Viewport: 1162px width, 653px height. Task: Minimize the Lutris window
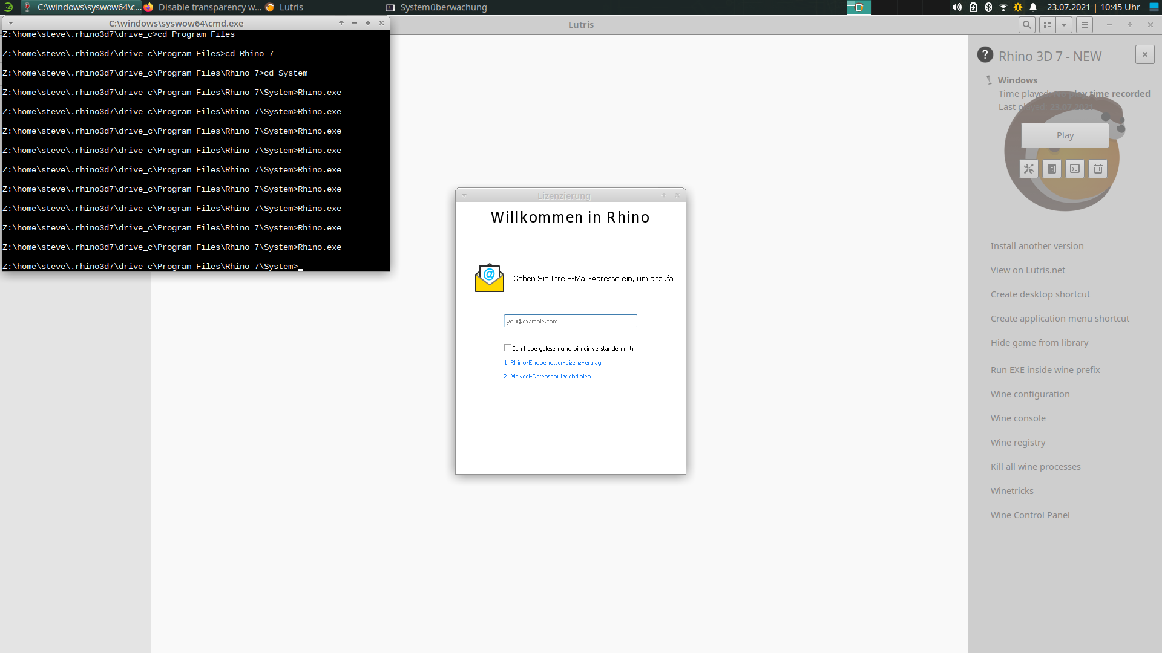pos(1109,25)
